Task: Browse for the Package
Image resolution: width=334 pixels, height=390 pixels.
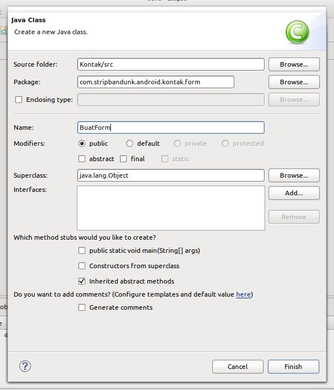Action: click(294, 82)
